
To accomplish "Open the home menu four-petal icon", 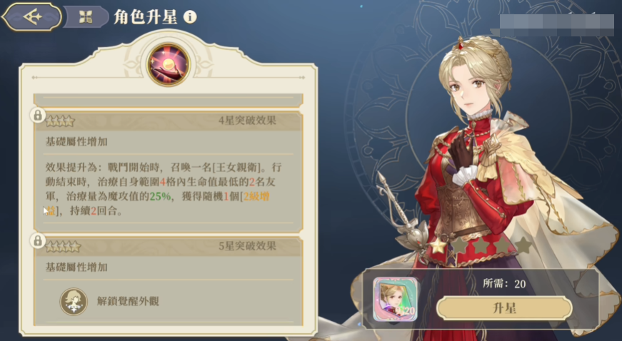I will (x=86, y=16).
